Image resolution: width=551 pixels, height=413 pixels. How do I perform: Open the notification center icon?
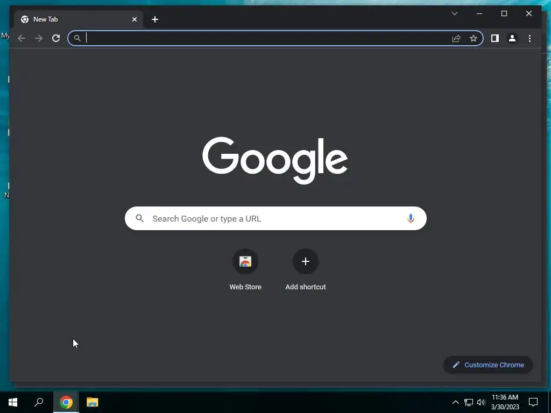click(x=533, y=402)
